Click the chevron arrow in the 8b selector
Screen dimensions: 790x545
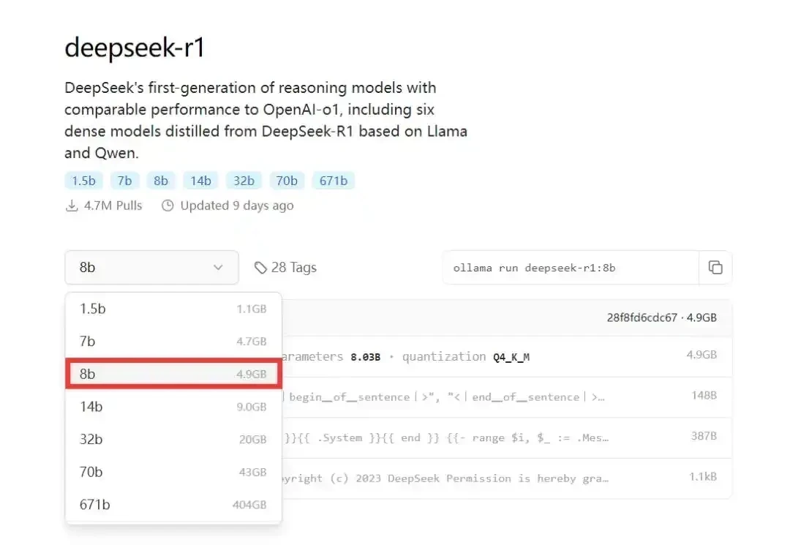(x=218, y=268)
